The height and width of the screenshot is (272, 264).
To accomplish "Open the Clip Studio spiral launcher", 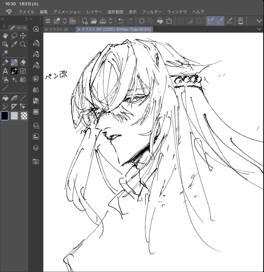I will (x=73, y=21).
